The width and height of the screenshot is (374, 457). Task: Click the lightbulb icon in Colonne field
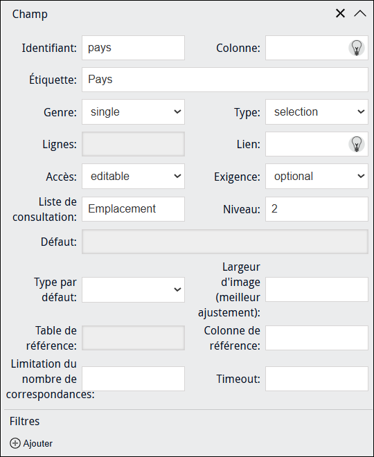[357, 48]
